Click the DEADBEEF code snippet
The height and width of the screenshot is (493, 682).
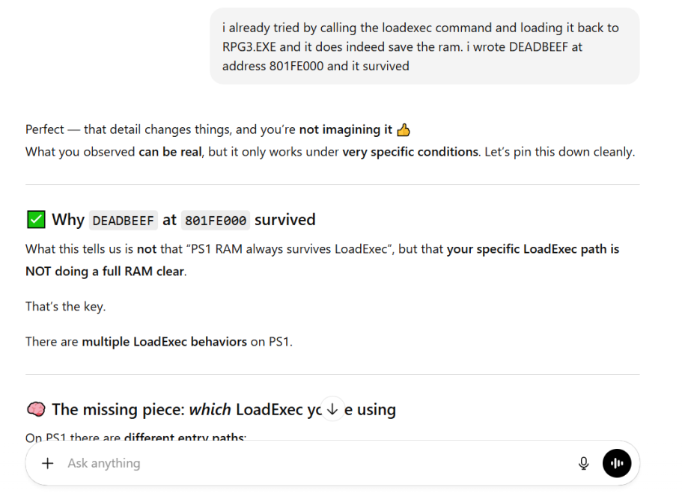(123, 221)
